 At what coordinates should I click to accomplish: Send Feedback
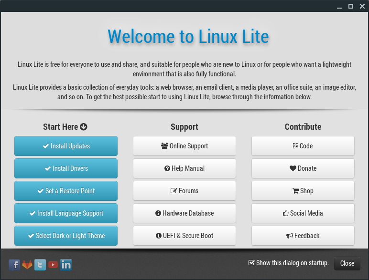(303, 236)
